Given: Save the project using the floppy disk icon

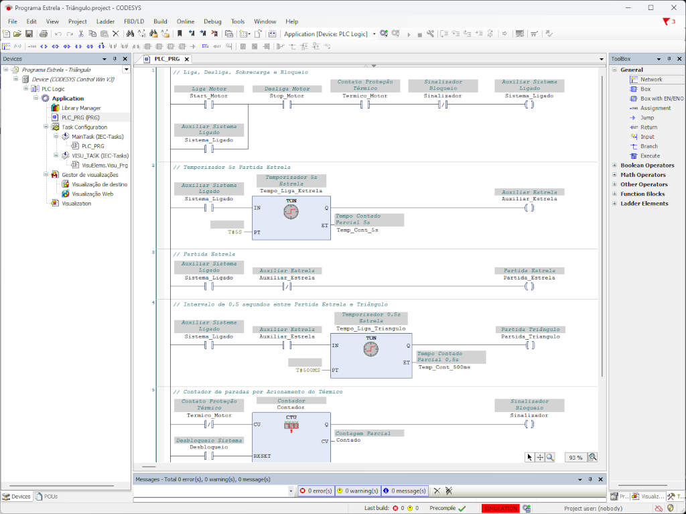Looking at the screenshot, I should click(29, 34).
